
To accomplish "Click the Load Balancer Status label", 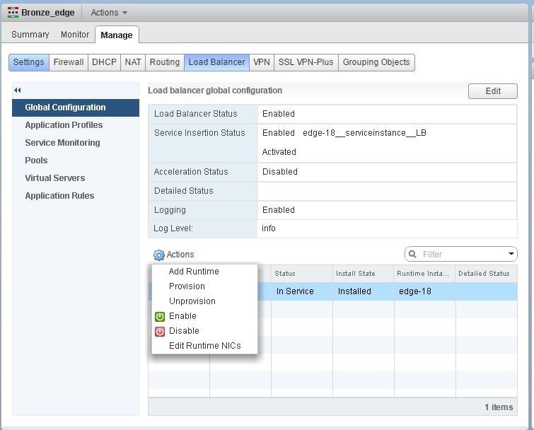I will (195, 114).
